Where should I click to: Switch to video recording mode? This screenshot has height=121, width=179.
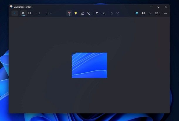(x=30, y=13)
